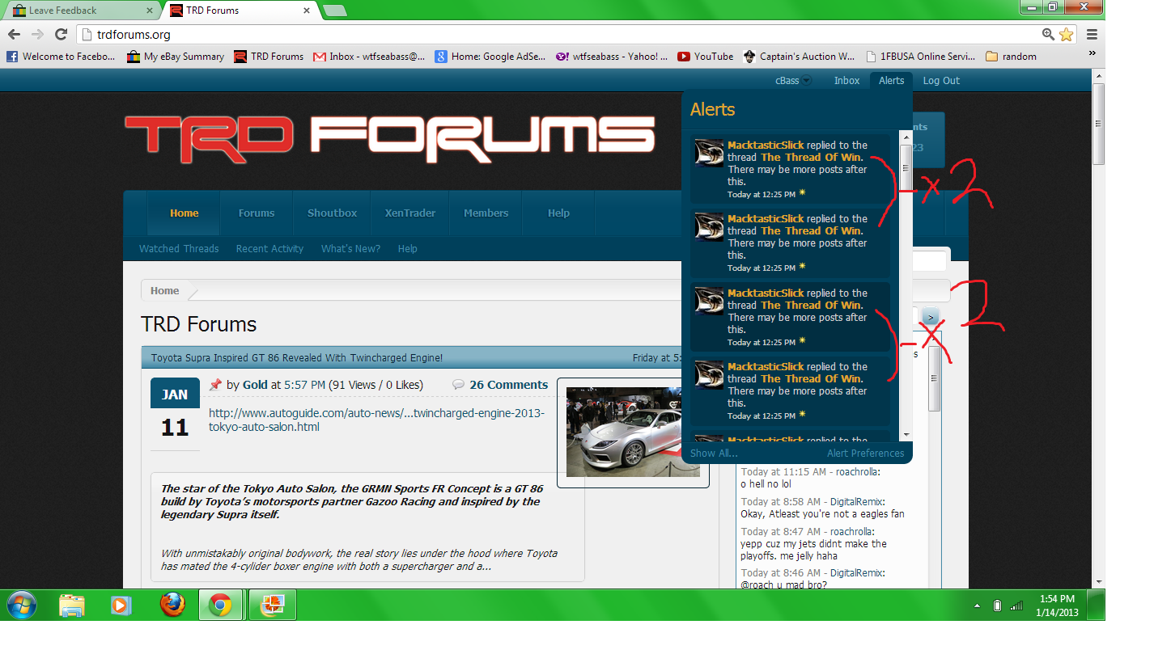Image resolution: width=1154 pixels, height=671 pixels.
Task: Click the bookmark star icon
Action: (x=1067, y=34)
